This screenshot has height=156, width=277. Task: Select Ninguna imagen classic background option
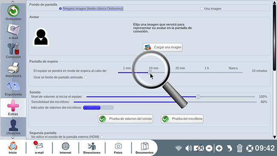point(61,9)
